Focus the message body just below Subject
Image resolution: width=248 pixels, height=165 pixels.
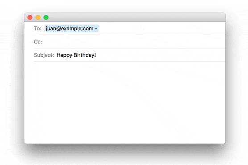[x=125, y=66]
